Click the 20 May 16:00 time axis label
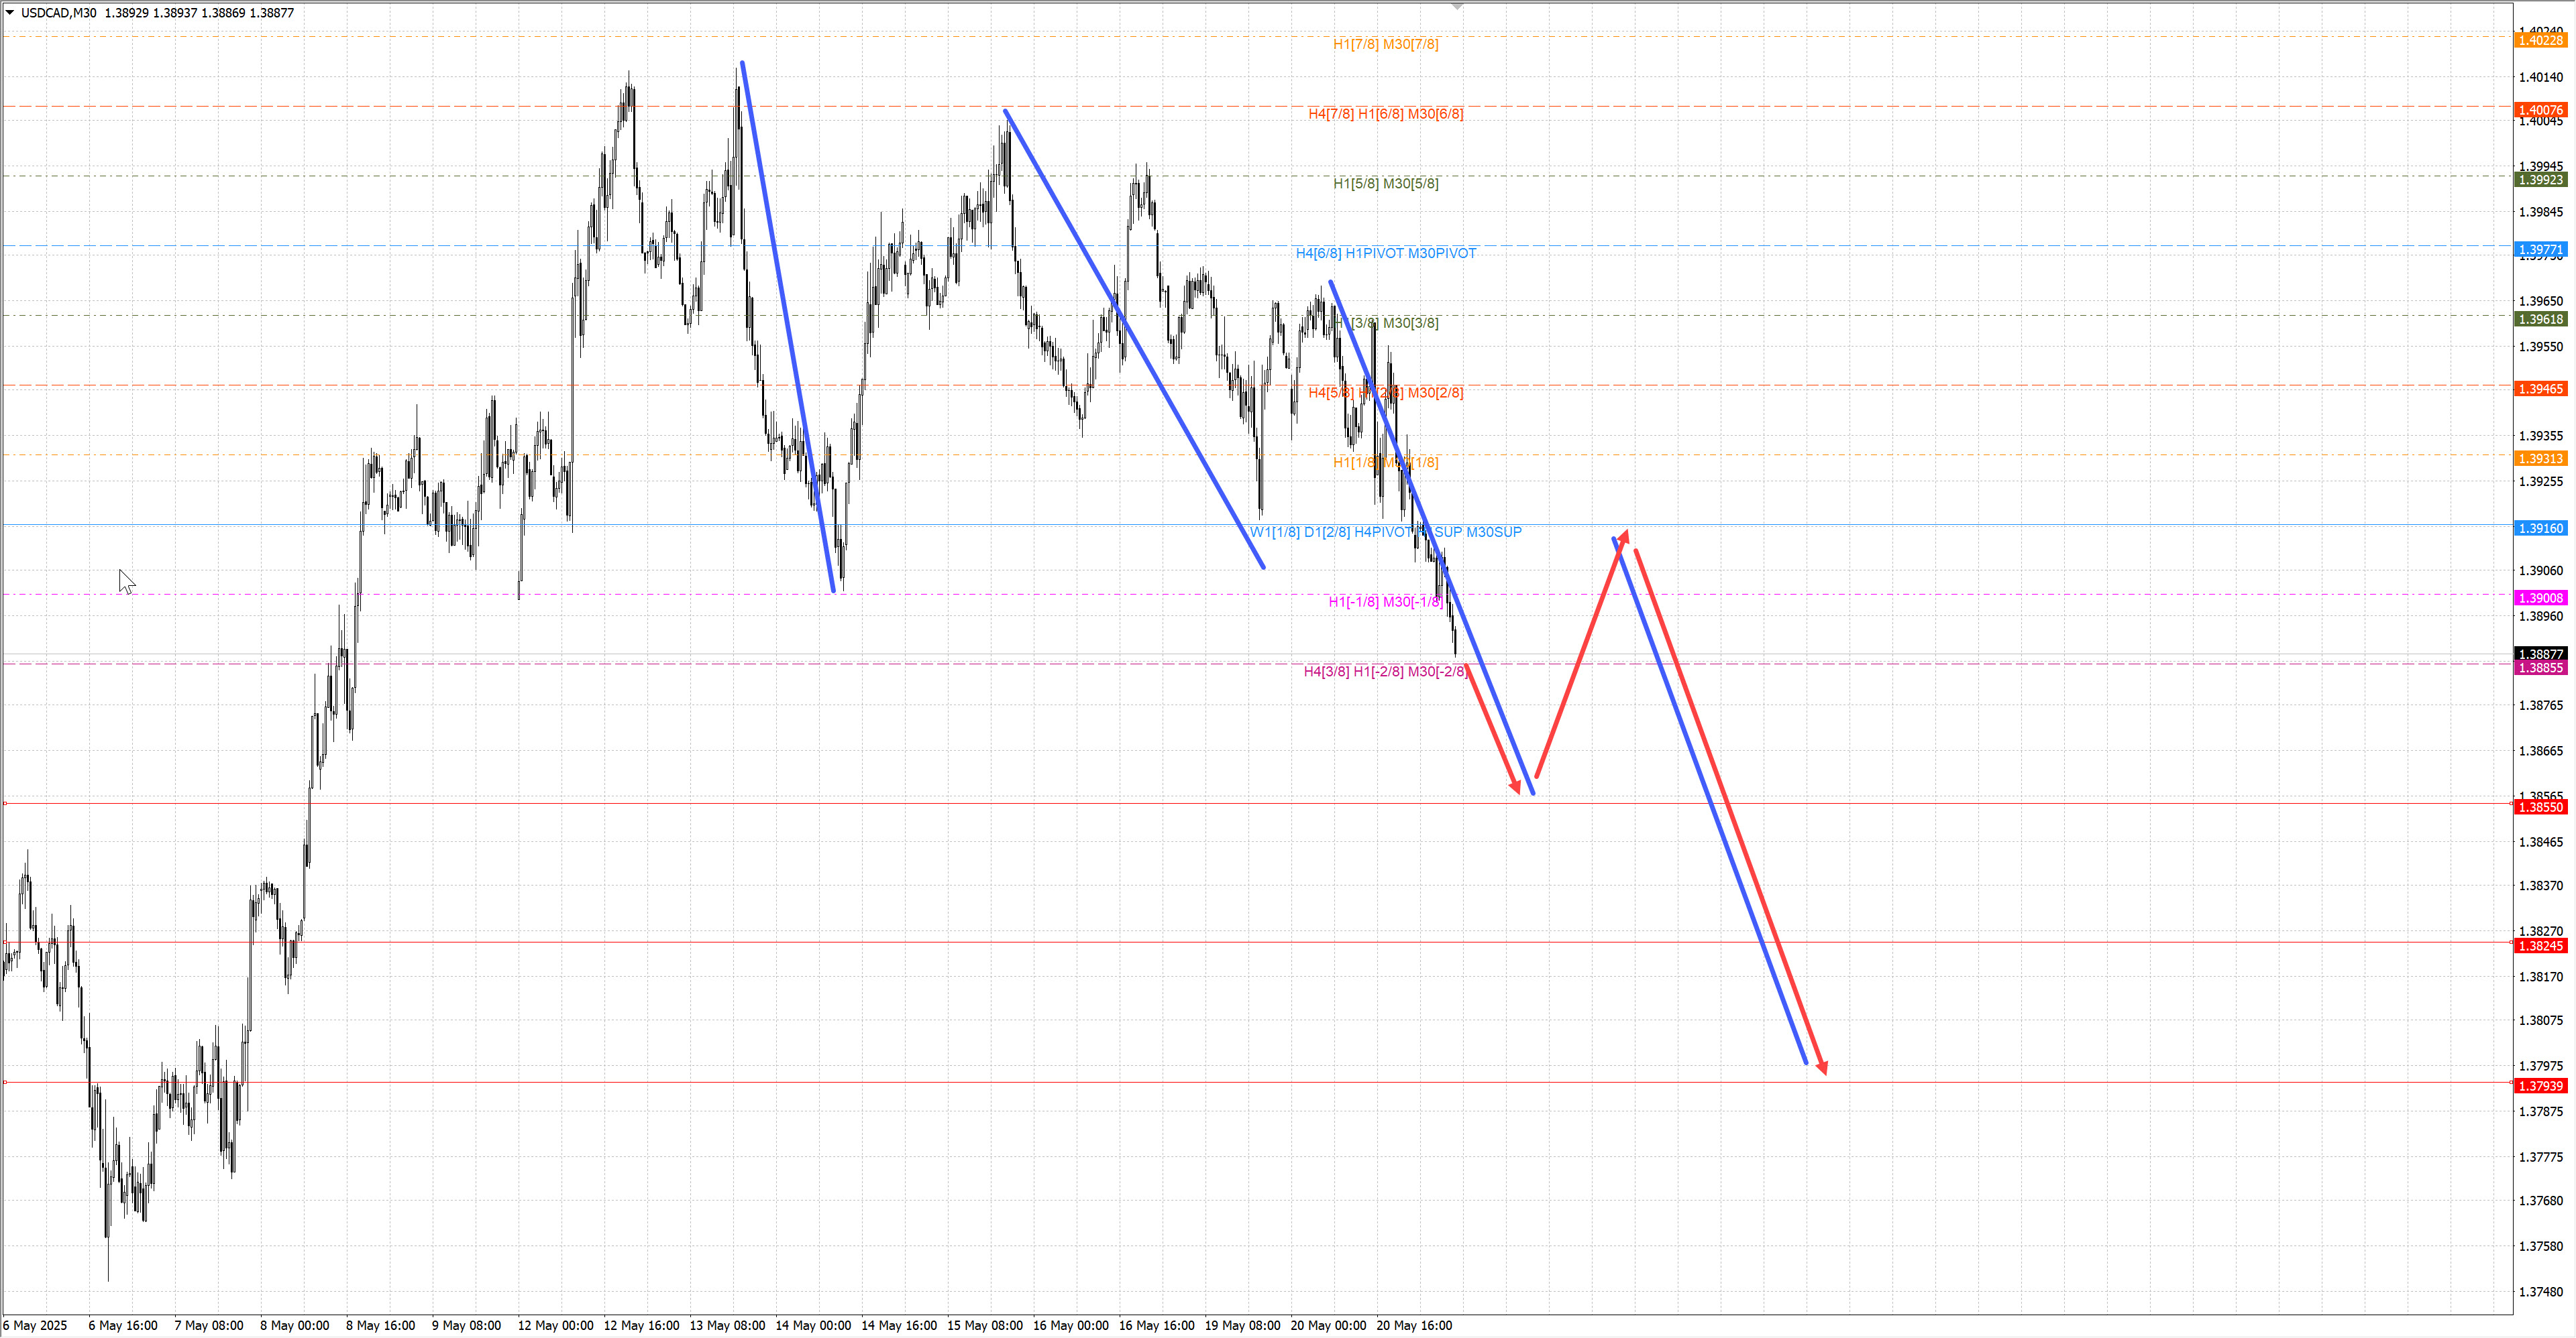Image resolution: width=2576 pixels, height=1338 pixels. tap(1414, 1325)
